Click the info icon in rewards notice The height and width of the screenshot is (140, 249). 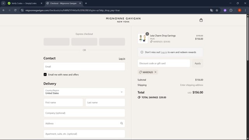[x=142, y=52]
